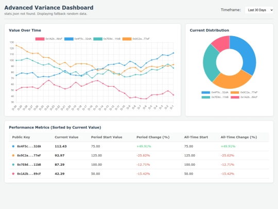Click the All-Time Start column header
Viewport: 278px width, 209px height.
tap(196, 137)
